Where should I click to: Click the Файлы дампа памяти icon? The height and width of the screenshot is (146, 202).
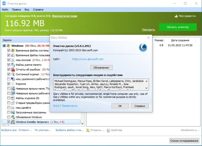tap(13, 64)
